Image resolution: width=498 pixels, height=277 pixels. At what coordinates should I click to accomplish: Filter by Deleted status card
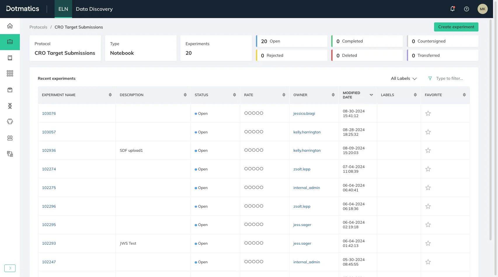[x=367, y=55]
